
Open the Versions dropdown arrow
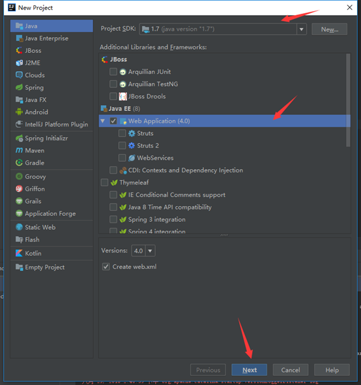(x=150, y=251)
